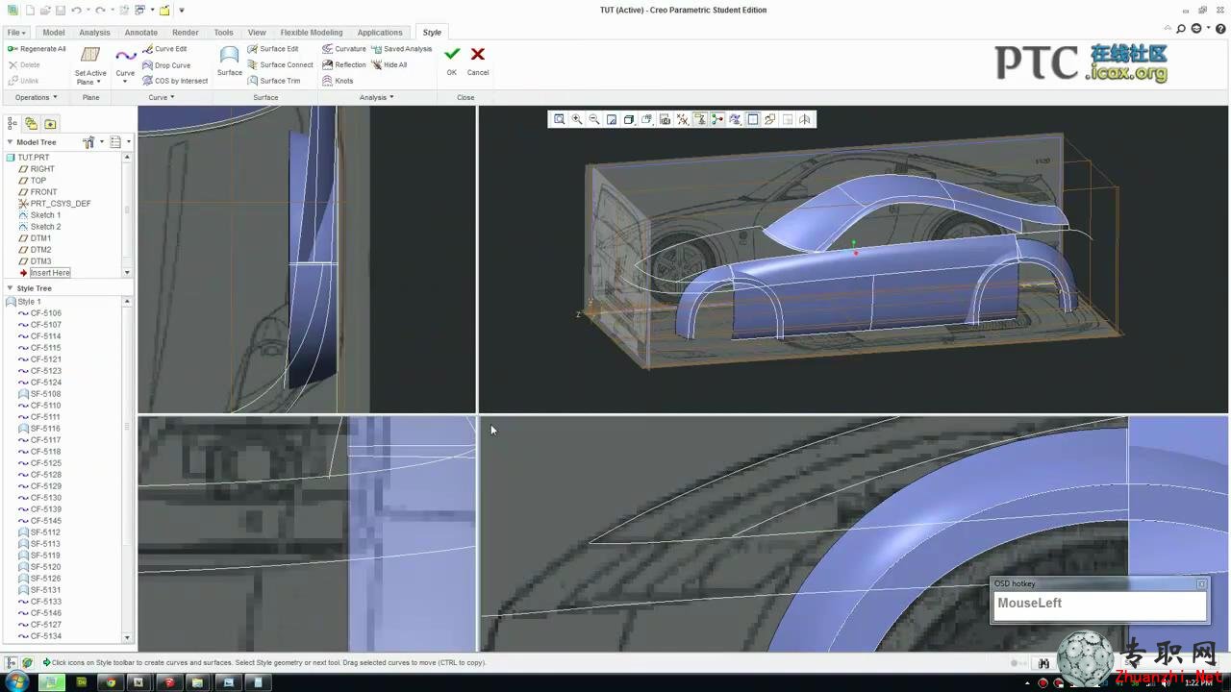Choose COS by Intersect tool
The height and width of the screenshot is (692, 1231).
tap(175, 81)
